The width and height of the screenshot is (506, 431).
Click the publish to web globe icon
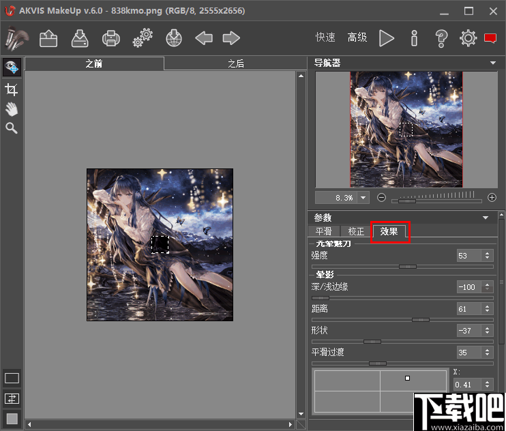coord(174,38)
